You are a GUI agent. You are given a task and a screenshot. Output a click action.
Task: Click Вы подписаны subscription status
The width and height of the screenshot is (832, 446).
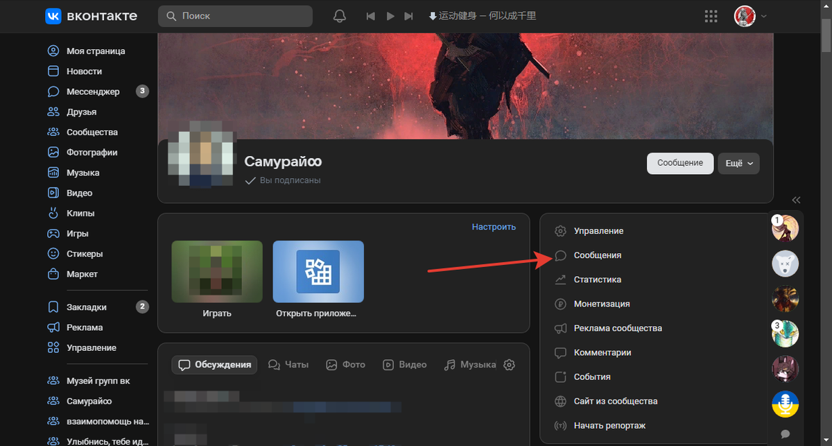pyautogui.click(x=283, y=180)
